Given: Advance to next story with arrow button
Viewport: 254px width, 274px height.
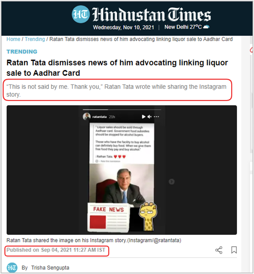Looking at the screenshot, I should (x=171, y=182).
